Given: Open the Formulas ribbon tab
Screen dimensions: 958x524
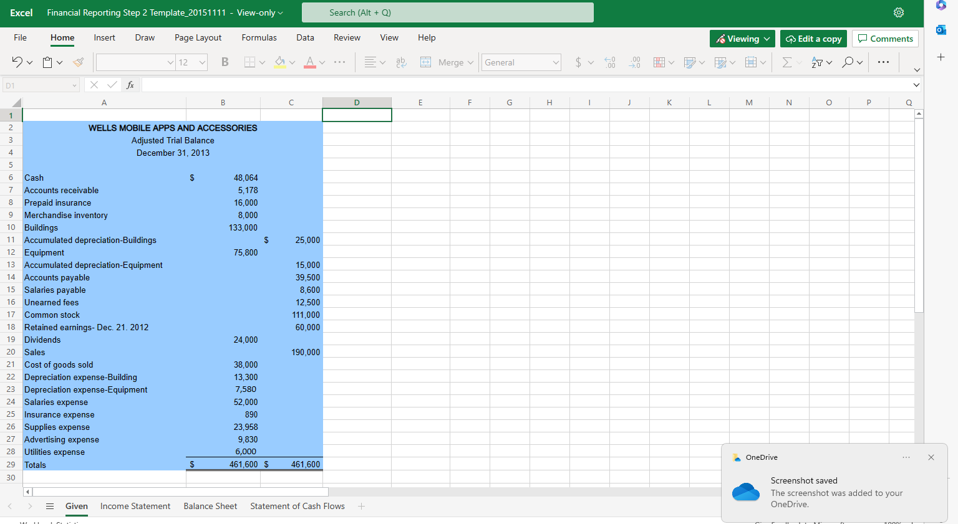Looking at the screenshot, I should pos(259,37).
